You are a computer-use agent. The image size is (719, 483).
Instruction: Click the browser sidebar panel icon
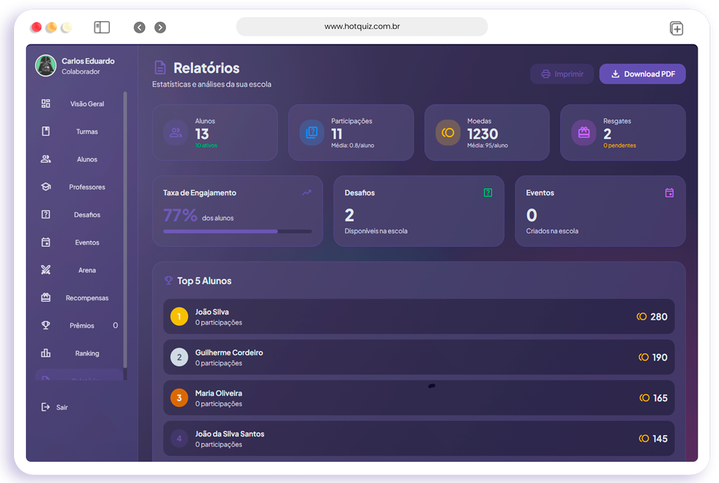click(x=101, y=27)
